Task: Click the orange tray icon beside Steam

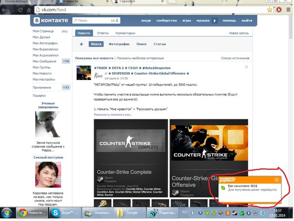Action: point(228,213)
